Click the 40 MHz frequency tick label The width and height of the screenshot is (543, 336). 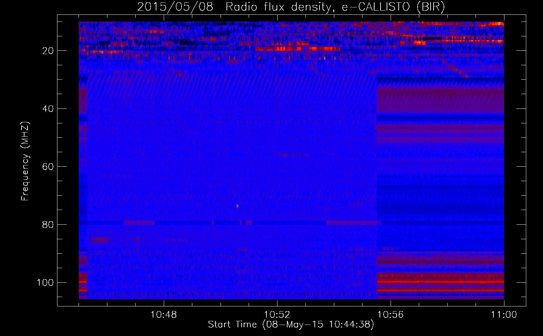(48, 109)
